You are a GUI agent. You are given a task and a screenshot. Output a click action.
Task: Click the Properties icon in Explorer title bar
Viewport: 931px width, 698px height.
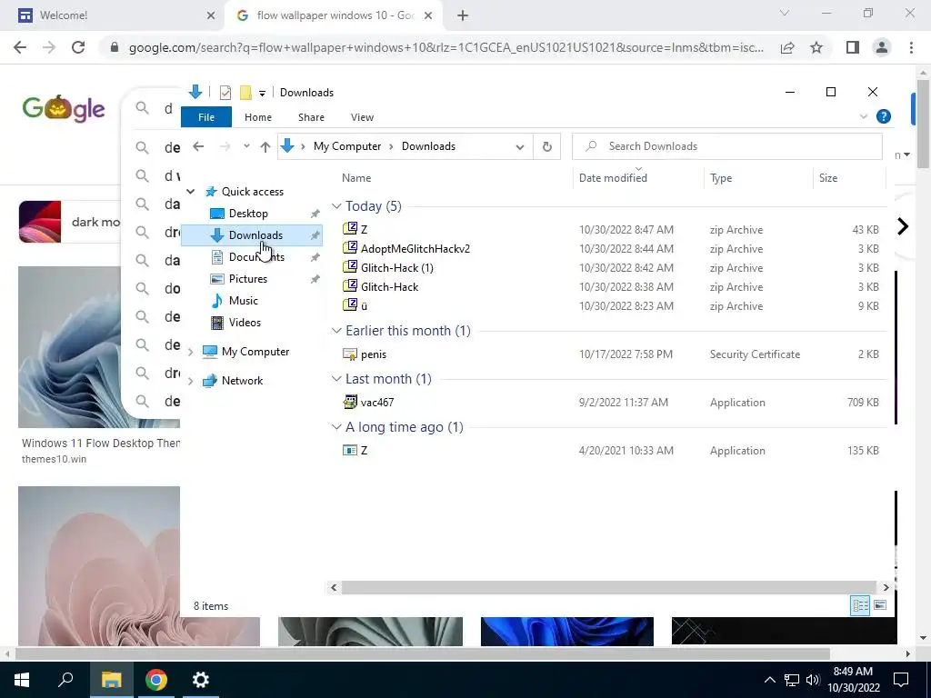225,93
